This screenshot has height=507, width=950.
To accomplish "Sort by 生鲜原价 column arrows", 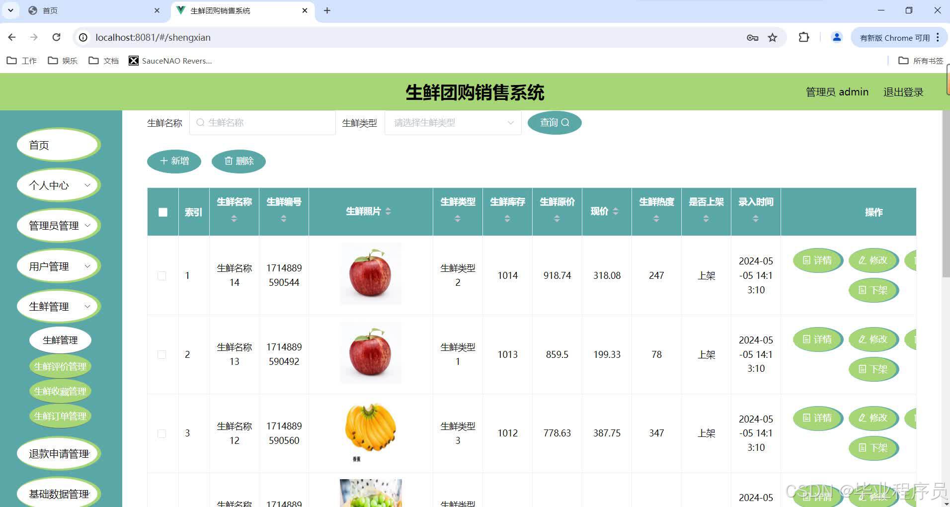I will click(557, 219).
